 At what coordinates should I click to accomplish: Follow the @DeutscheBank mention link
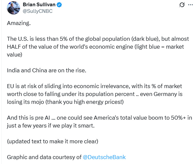104,157
